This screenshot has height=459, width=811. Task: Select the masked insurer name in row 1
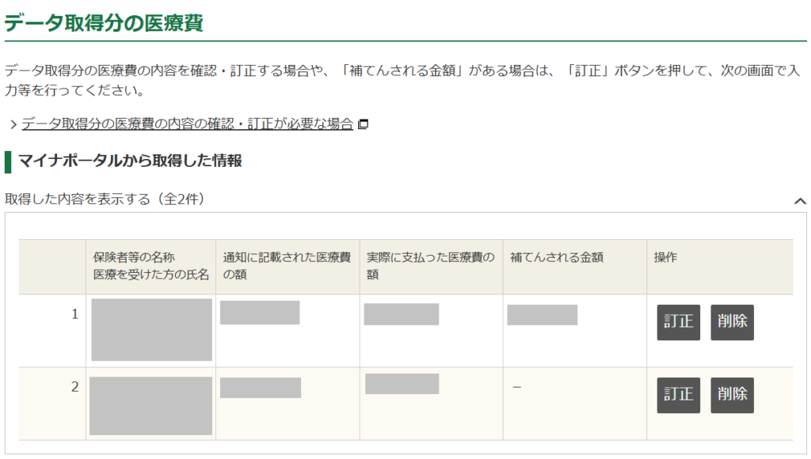[151, 329]
